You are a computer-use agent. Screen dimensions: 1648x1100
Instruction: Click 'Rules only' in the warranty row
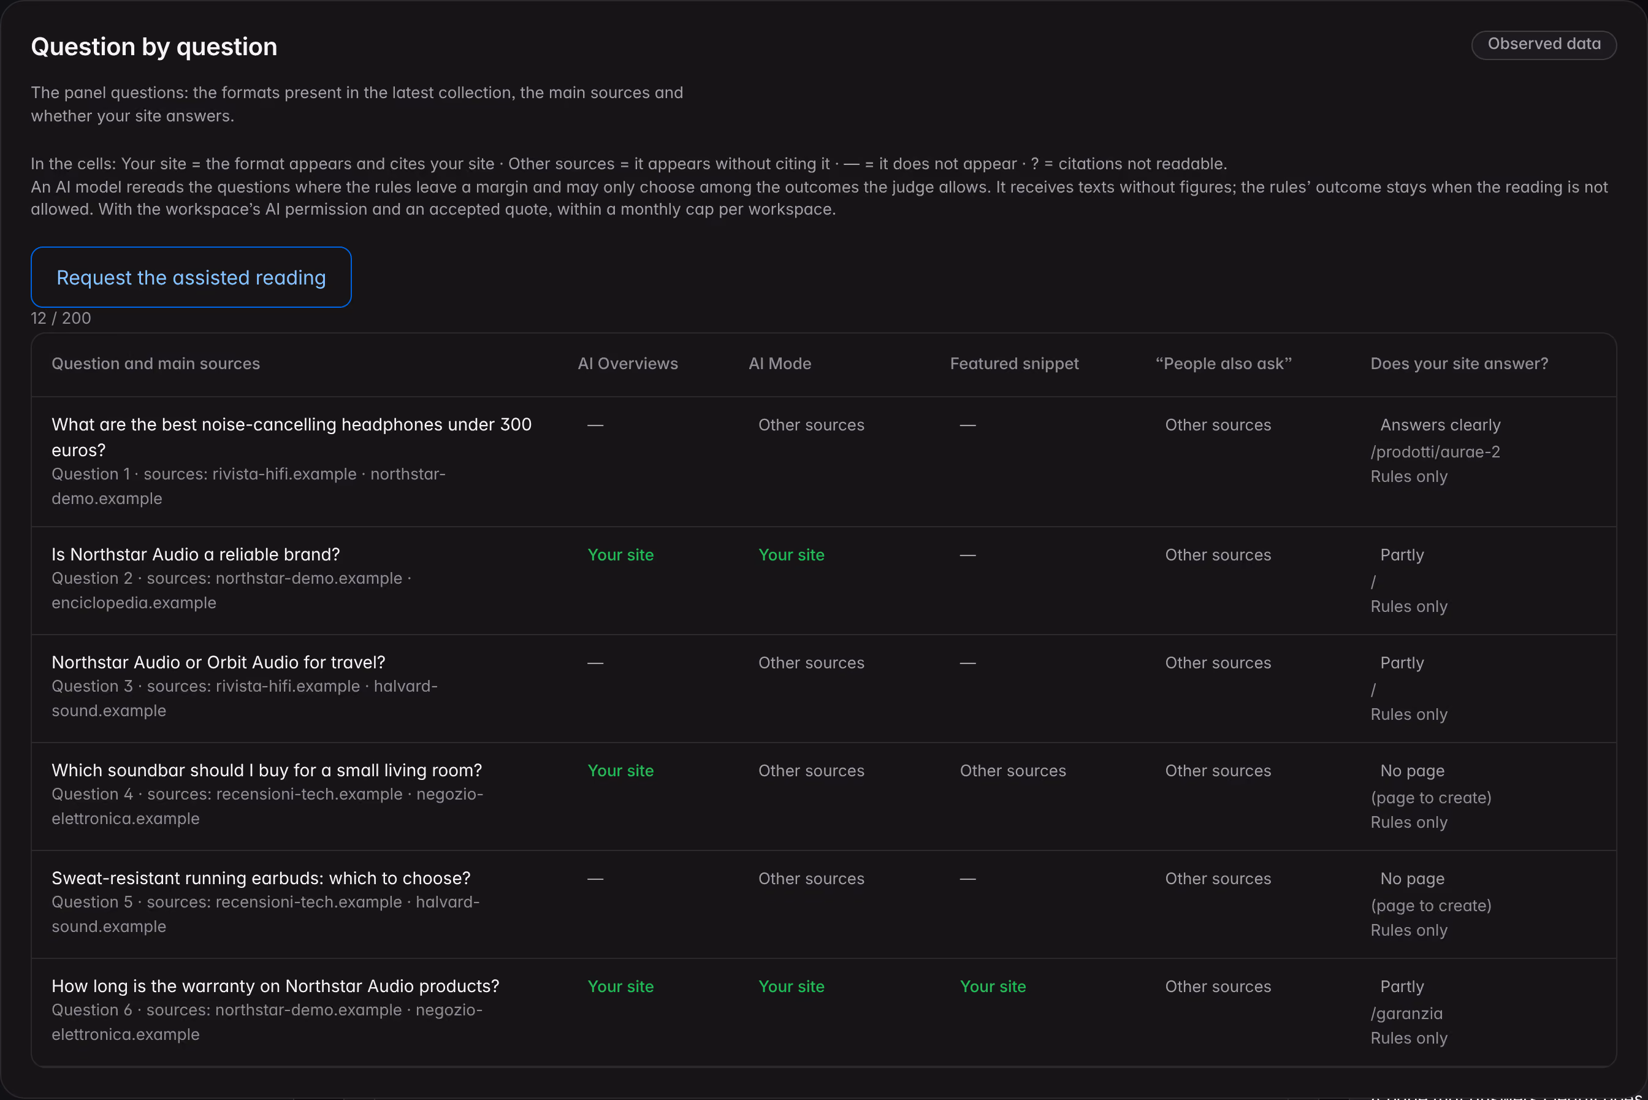(1409, 1038)
